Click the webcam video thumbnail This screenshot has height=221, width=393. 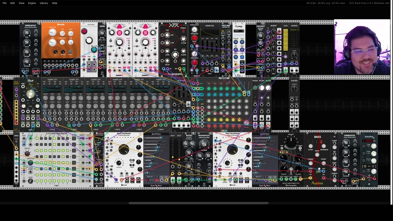click(x=362, y=47)
